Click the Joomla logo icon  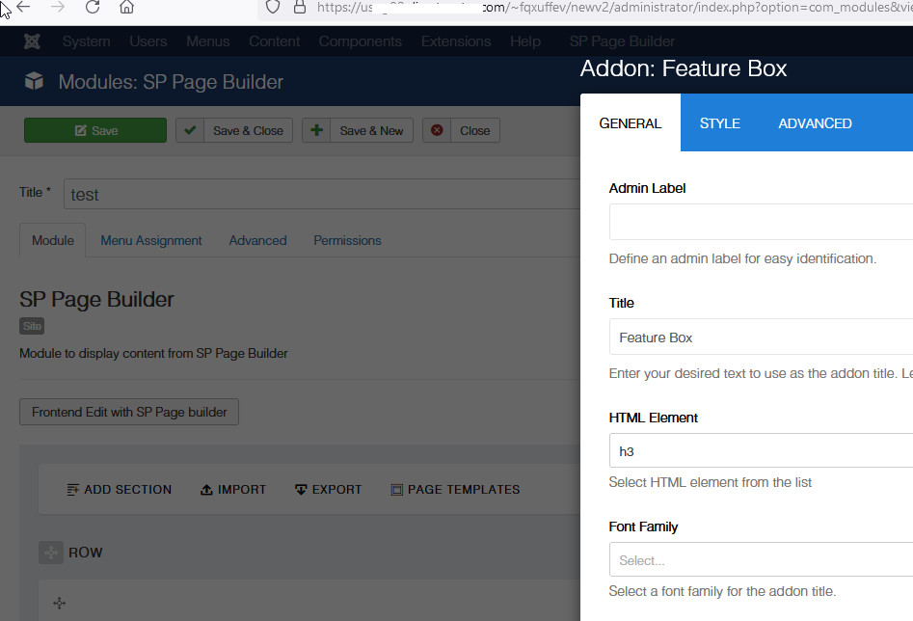(x=32, y=41)
